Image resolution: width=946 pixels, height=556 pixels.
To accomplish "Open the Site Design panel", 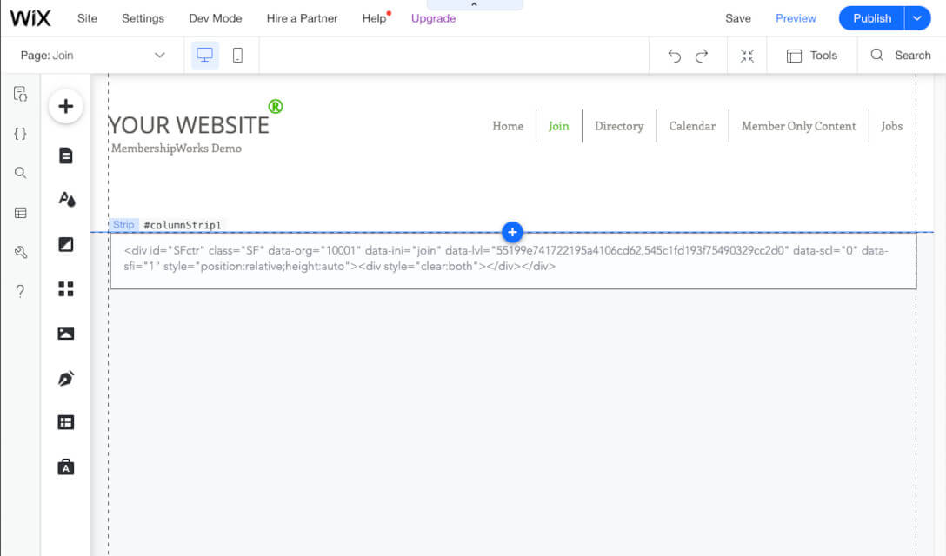I will (65, 199).
